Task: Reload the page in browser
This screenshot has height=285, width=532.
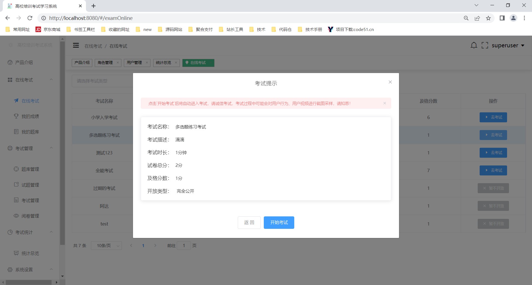Action: pos(30,18)
